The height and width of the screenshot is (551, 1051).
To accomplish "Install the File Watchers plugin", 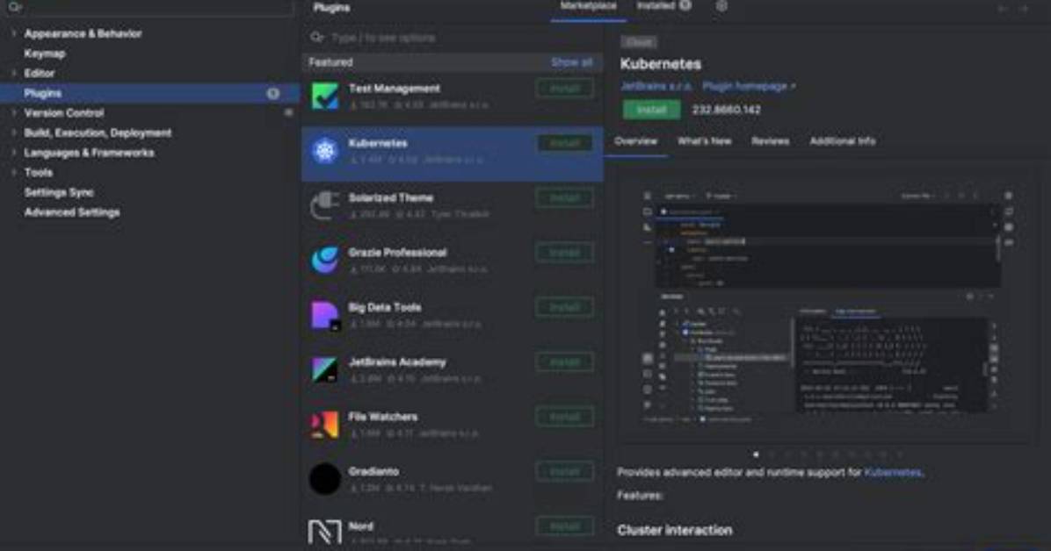I will [x=564, y=417].
